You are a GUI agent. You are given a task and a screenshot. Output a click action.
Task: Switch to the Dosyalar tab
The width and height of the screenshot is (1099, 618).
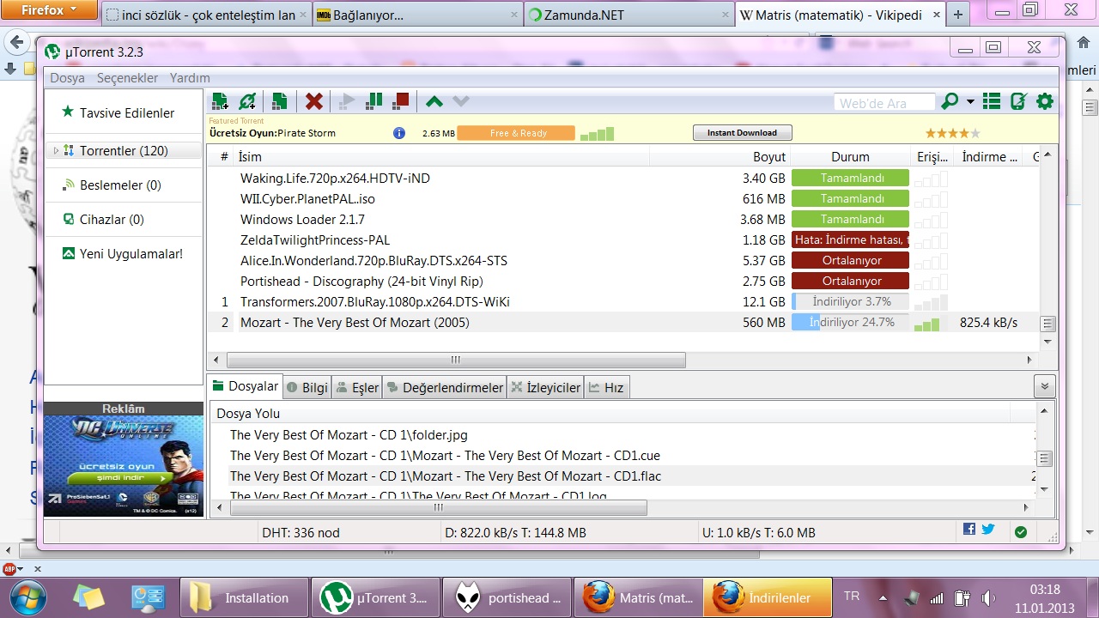pyautogui.click(x=246, y=387)
